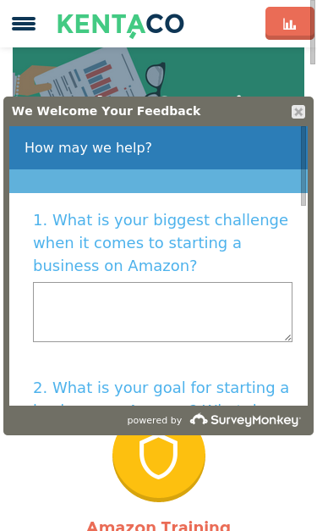
Task: Click the "powered by" footer text
Action: 155,420
